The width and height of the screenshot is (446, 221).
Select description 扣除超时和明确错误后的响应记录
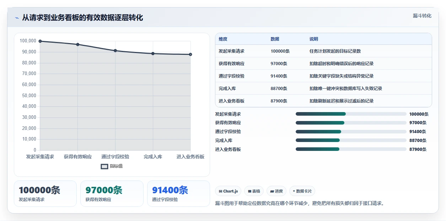(342, 64)
